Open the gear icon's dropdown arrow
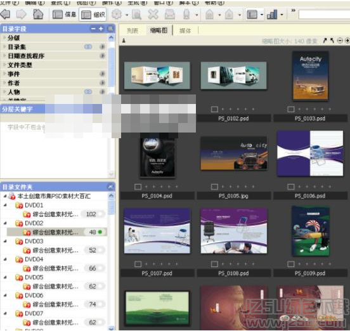 (x=127, y=15)
